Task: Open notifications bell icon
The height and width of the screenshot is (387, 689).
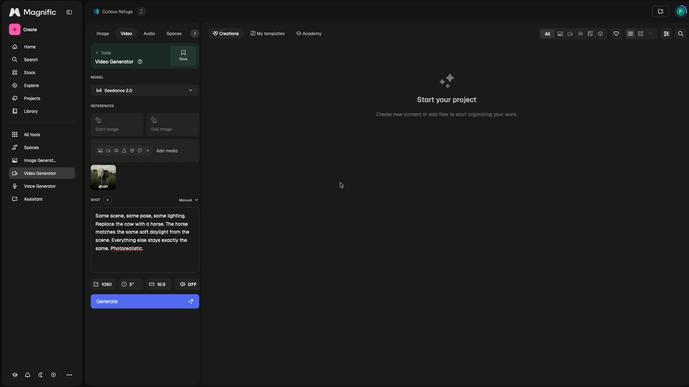Action: click(x=28, y=375)
